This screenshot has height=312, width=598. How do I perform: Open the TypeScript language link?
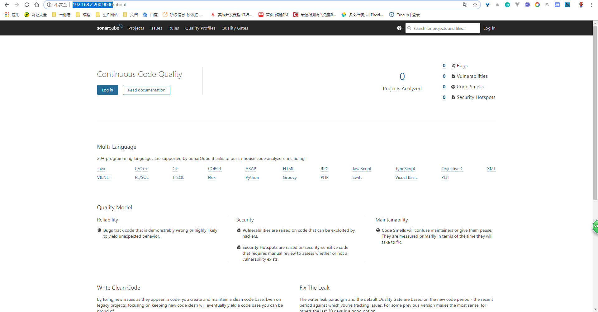[405, 169]
